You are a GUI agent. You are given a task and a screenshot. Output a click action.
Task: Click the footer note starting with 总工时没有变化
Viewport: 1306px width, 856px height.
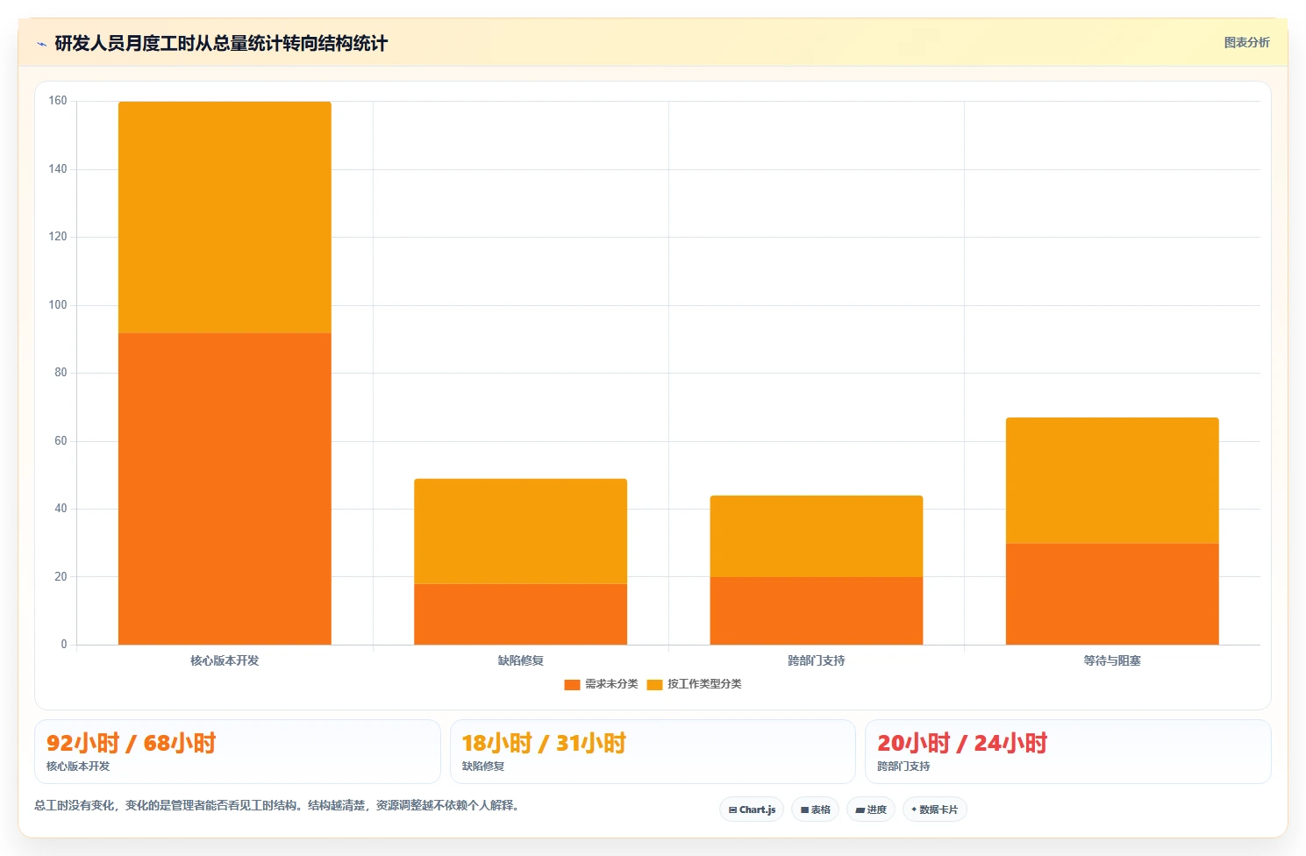(x=276, y=805)
